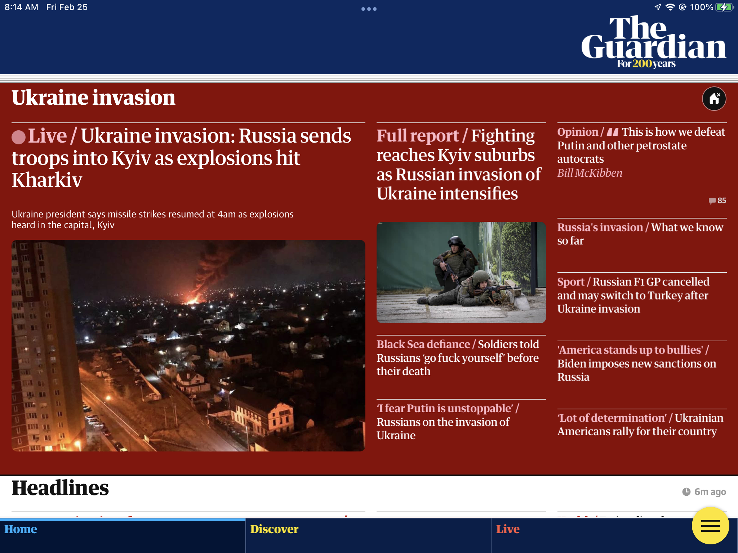
Task: Open Russia's invasion What we know so far
Action: [x=640, y=234]
